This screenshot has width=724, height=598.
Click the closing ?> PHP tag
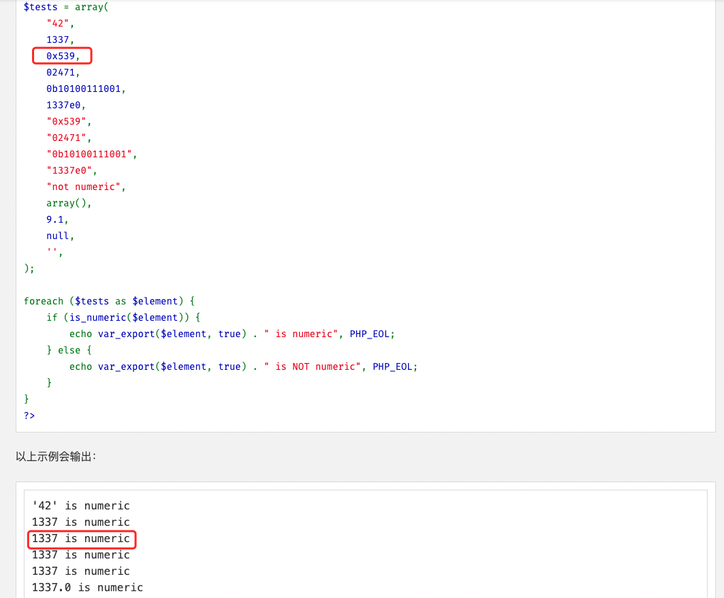[x=29, y=415]
